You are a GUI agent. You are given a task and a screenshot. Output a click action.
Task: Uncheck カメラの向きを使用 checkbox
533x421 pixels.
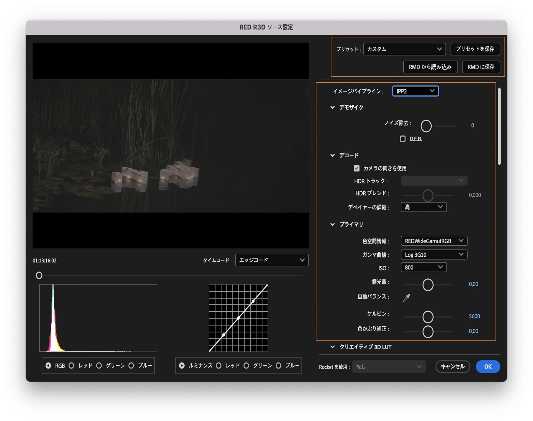[x=357, y=168]
